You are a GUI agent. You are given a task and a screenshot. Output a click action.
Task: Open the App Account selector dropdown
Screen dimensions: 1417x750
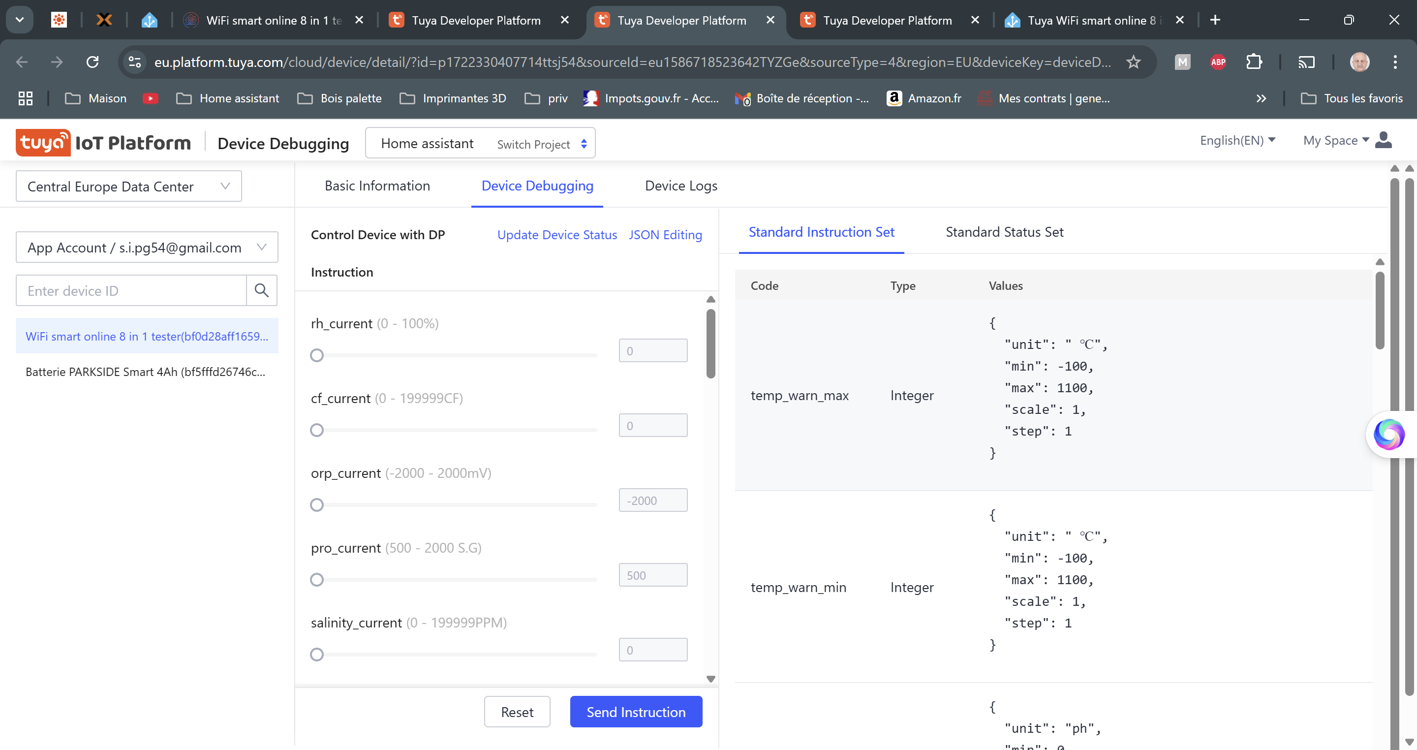coord(147,248)
